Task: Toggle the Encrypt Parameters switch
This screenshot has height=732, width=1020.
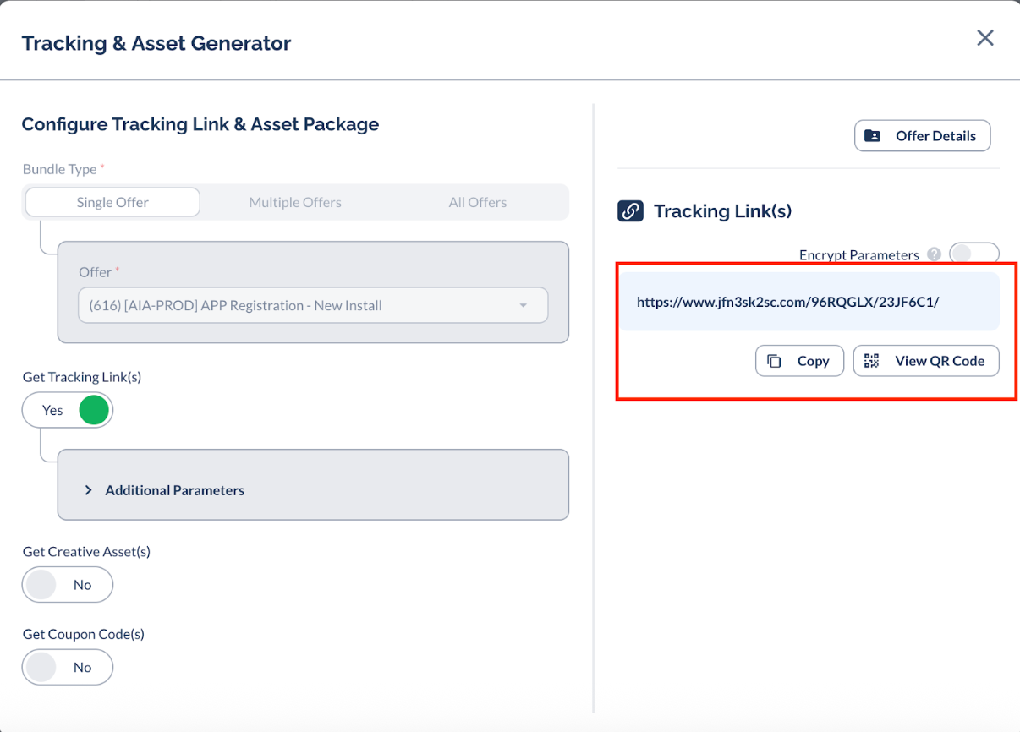Action: click(x=974, y=254)
